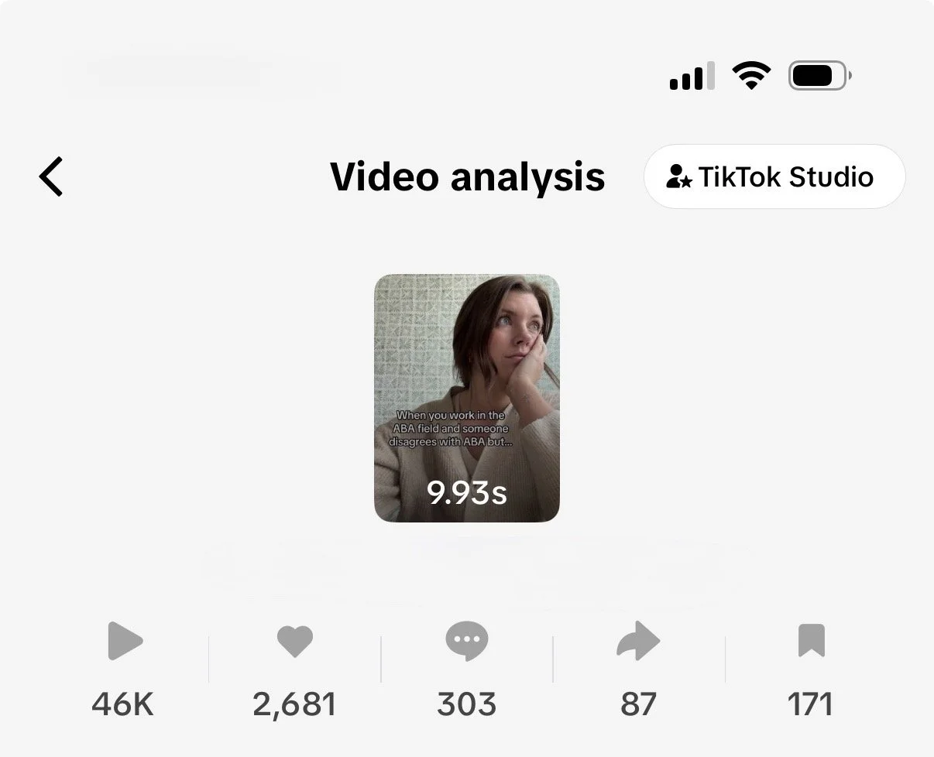Tap the battery status icon
Image resolution: width=934 pixels, height=757 pixels.
[819, 76]
